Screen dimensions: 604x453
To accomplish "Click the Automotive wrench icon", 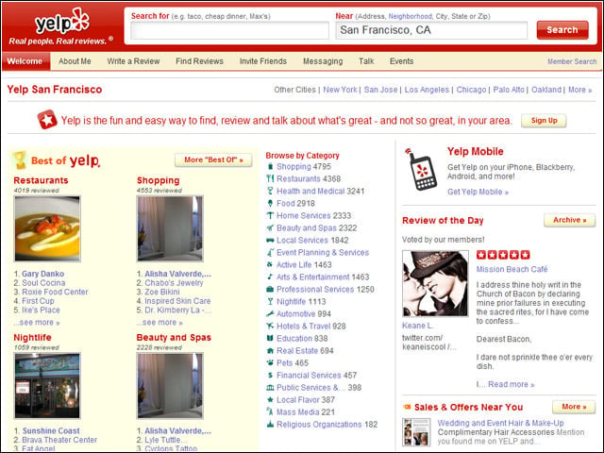I will coord(270,314).
